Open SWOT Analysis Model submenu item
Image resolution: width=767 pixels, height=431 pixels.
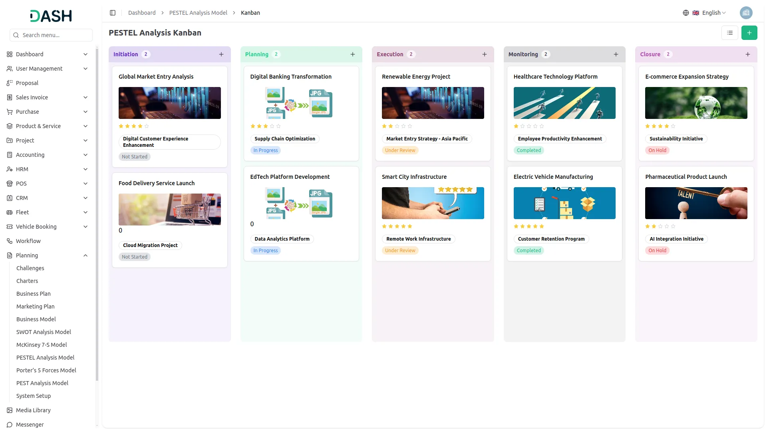pos(44,332)
